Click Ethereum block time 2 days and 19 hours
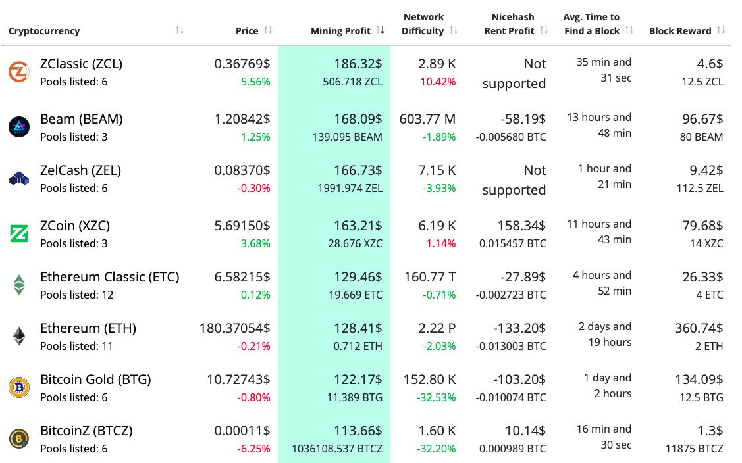 pyautogui.click(x=605, y=334)
